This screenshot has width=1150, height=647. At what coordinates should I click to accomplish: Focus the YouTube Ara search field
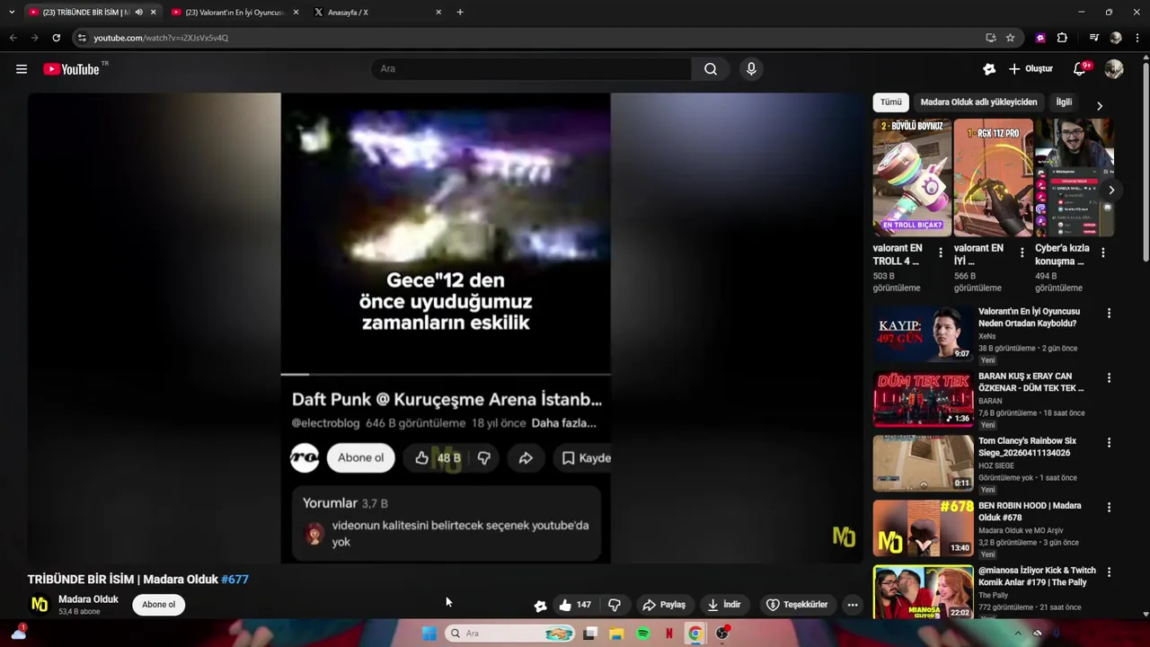[532, 69]
